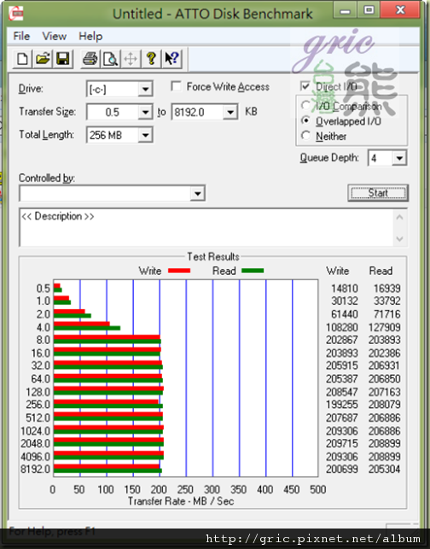Select I/O Comparison radio option
Viewport: 430px width, 549px height.
(x=305, y=105)
